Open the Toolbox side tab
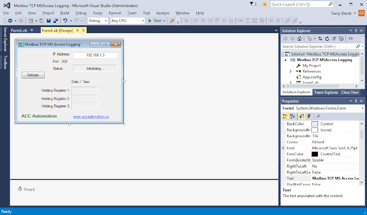The width and height of the screenshot is (367, 215). (5, 62)
